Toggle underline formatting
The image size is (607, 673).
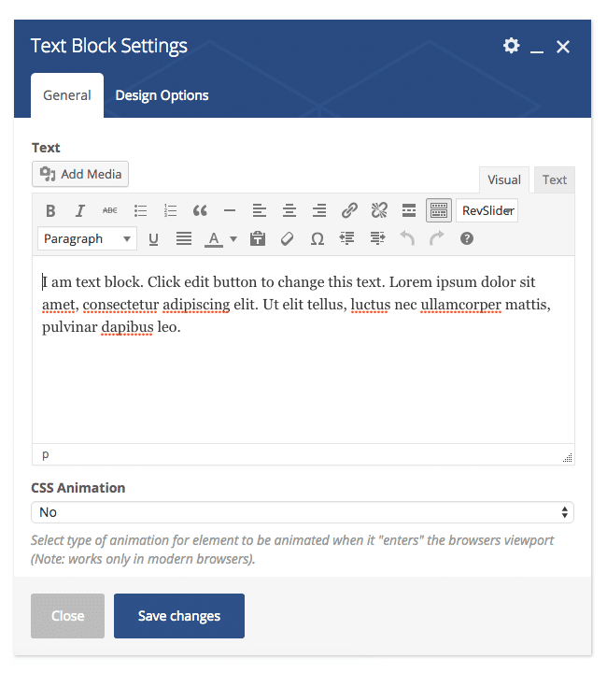(154, 238)
